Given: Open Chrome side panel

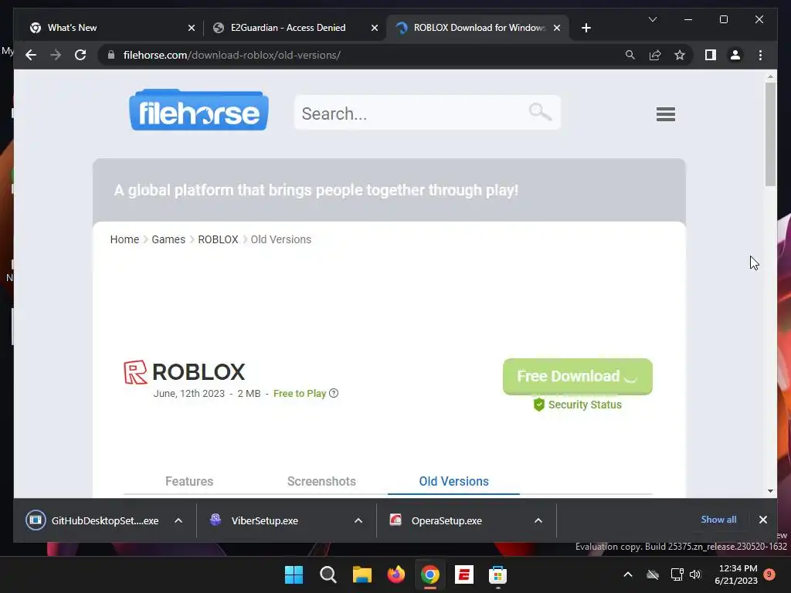Looking at the screenshot, I should pos(711,55).
